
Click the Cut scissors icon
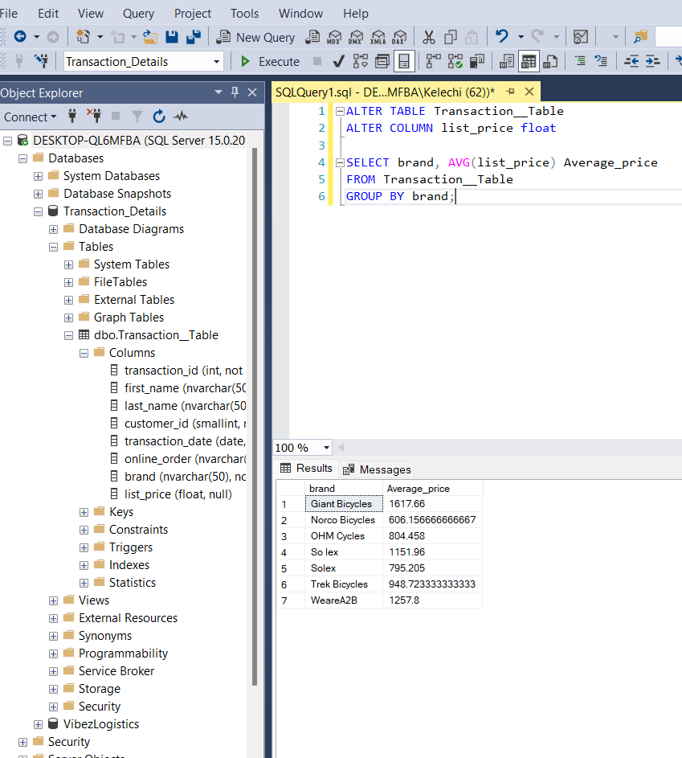point(428,37)
